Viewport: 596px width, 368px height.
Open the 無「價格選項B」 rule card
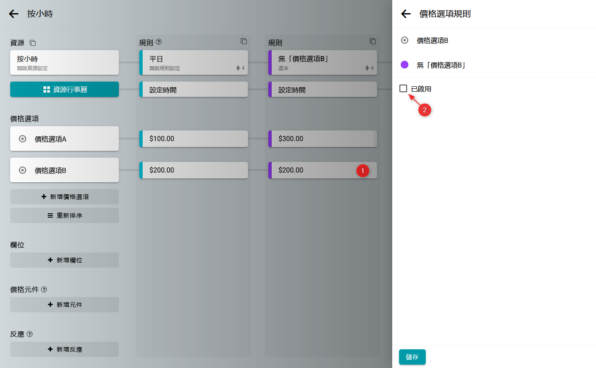point(323,62)
